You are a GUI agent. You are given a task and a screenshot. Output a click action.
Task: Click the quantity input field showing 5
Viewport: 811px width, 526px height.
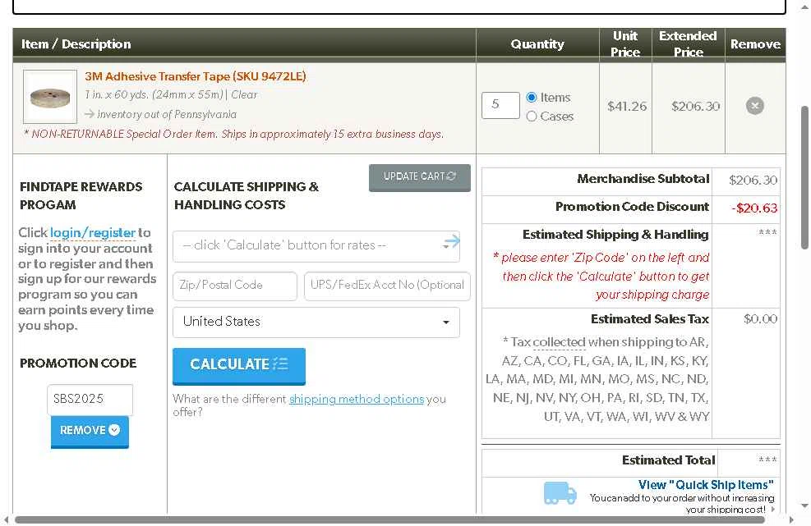coord(500,105)
